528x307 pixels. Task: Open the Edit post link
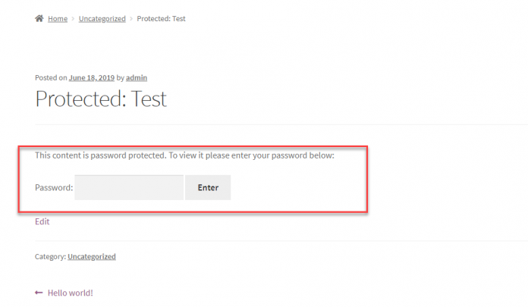coord(42,221)
